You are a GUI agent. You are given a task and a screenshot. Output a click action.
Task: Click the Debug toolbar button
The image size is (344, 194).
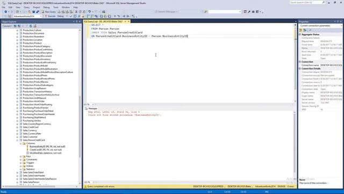pyautogui.click(x=61, y=16)
